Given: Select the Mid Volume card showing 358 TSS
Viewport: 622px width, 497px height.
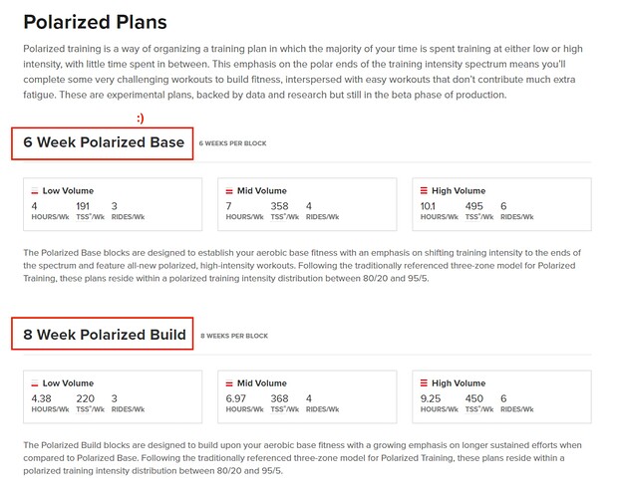Looking at the screenshot, I should [307, 204].
